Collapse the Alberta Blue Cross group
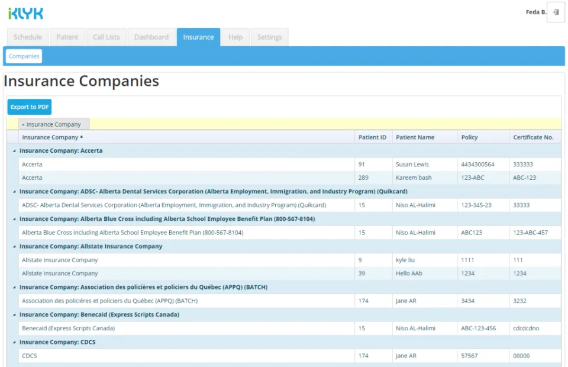Viewport: 568px width, 367px height. [14, 219]
